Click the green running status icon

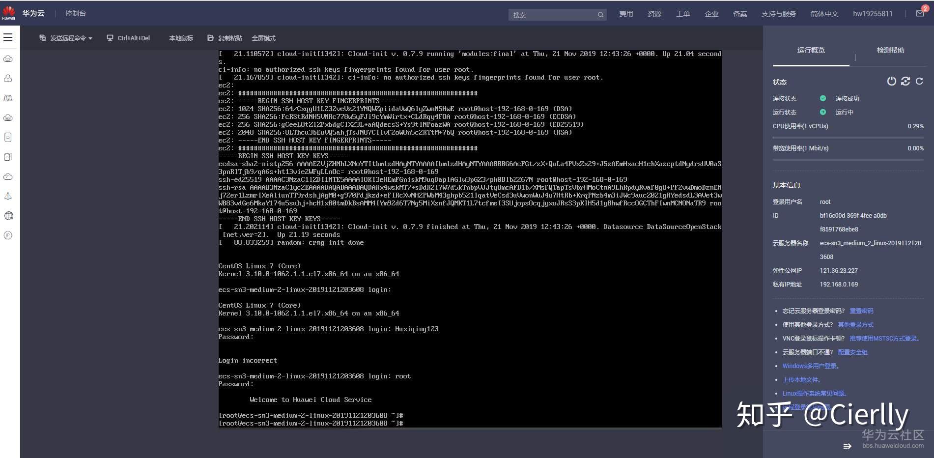click(x=823, y=112)
